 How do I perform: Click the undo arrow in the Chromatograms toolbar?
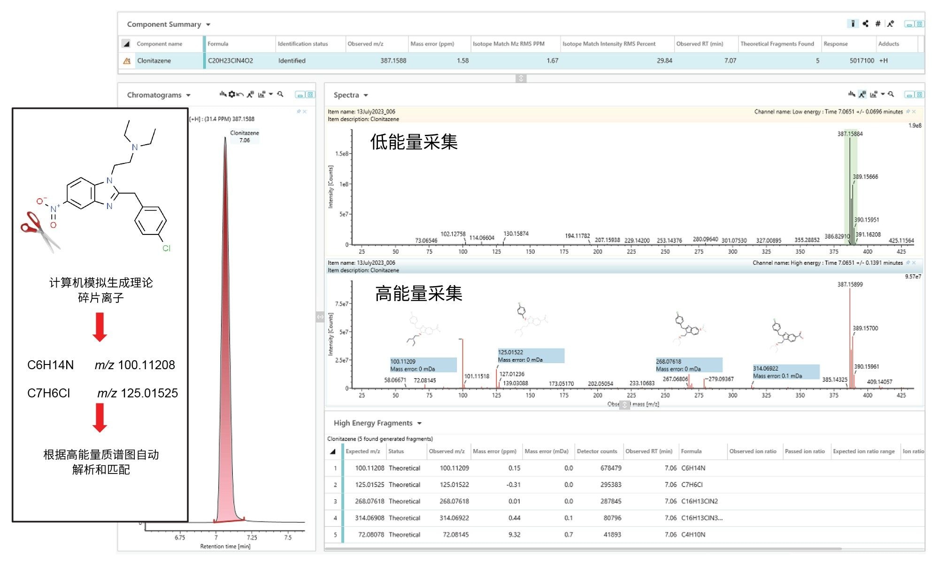tap(240, 94)
